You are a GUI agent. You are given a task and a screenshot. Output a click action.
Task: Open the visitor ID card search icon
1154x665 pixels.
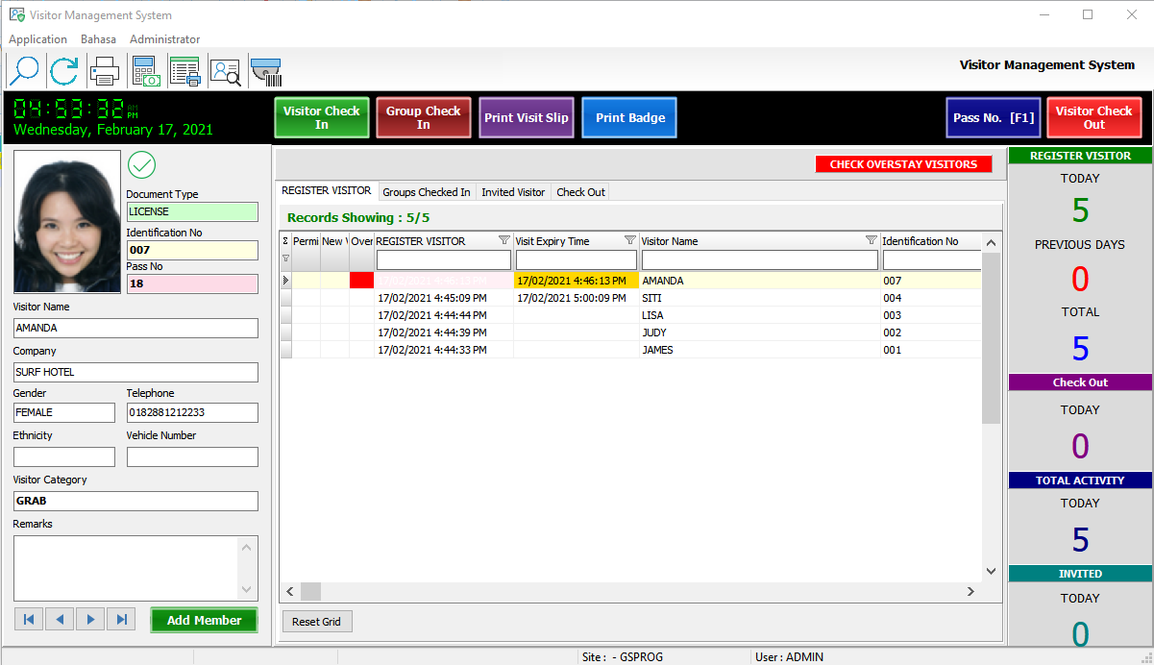click(226, 71)
